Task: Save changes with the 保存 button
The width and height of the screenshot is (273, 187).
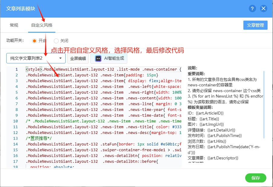Action: click(255, 178)
